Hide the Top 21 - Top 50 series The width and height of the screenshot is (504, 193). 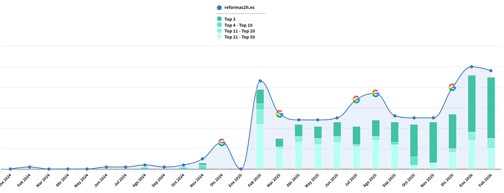click(236, 37)
